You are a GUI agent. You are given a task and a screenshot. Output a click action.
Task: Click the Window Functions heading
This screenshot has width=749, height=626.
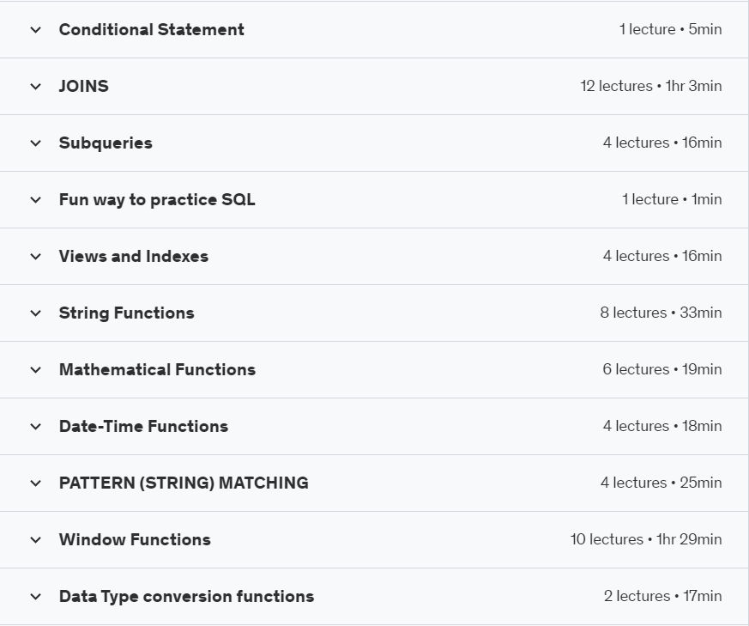point(135,539)
